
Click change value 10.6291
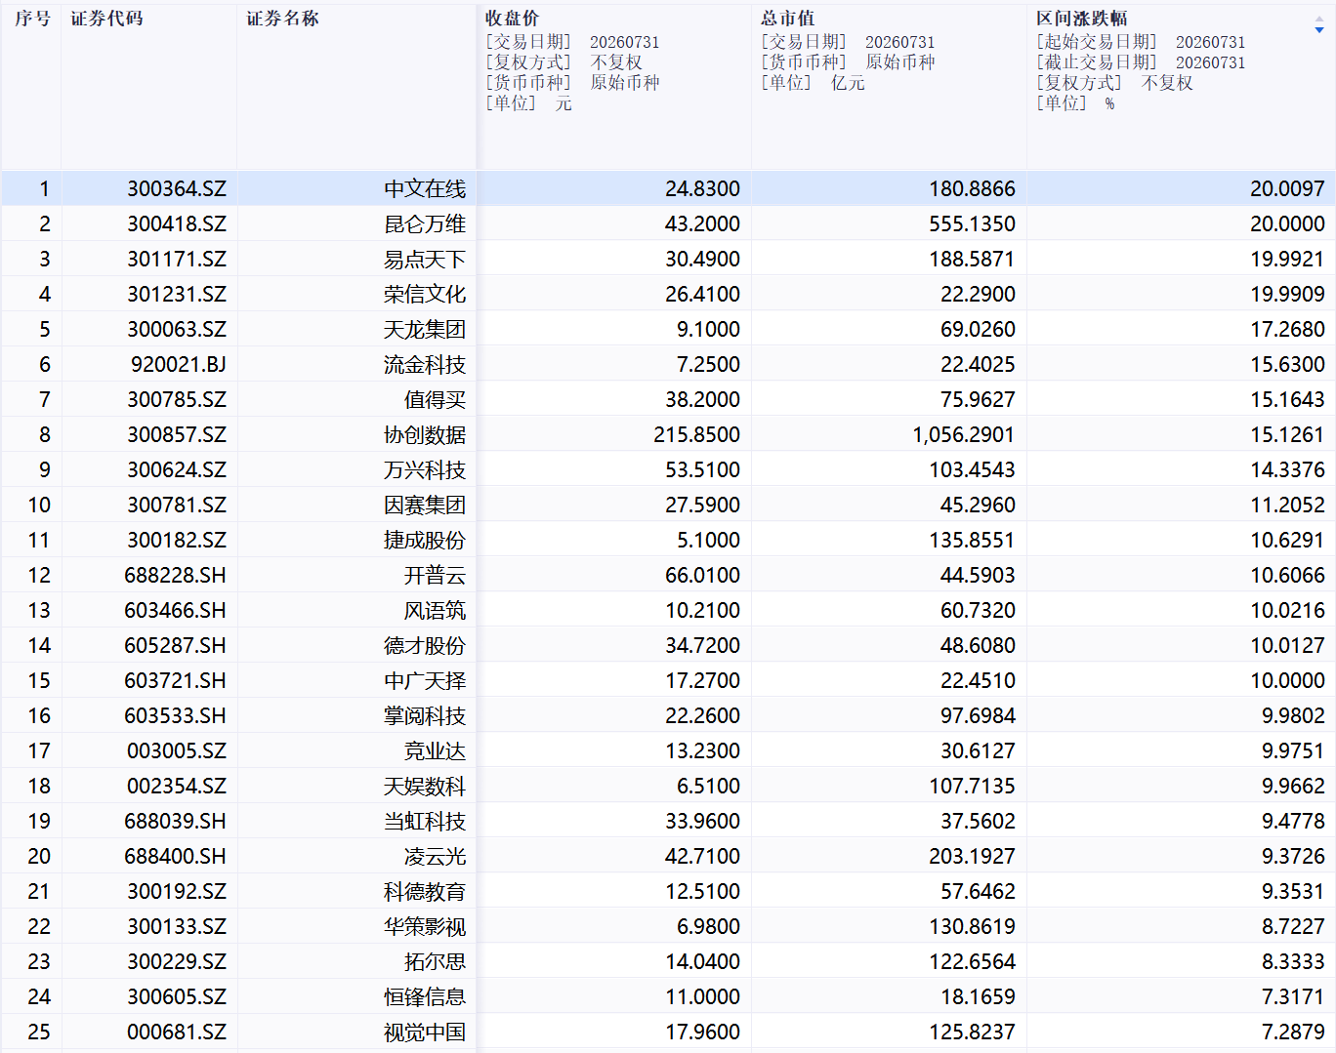1287,540
